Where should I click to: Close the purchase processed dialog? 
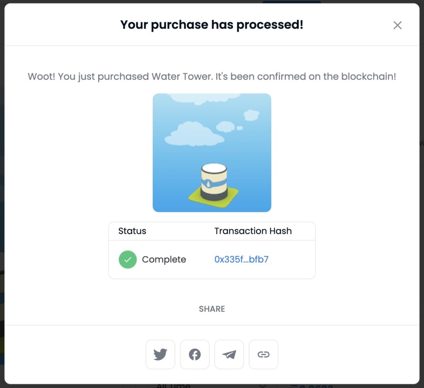point(397,25)
